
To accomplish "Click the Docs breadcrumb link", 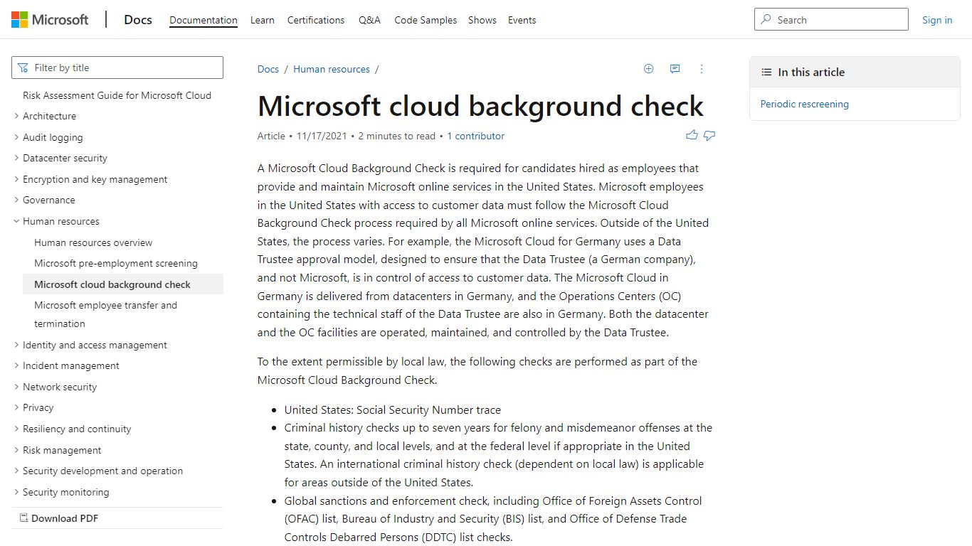I will 268,69.
